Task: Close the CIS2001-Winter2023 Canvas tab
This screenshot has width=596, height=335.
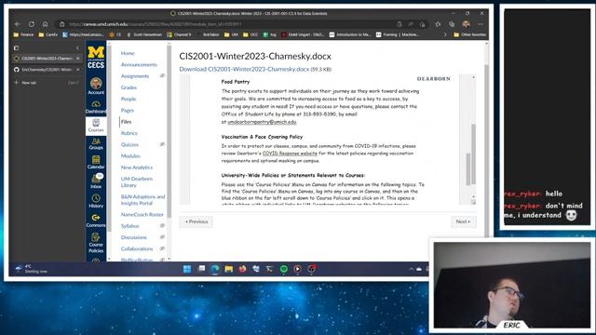Action: click(x=78, y=59)
